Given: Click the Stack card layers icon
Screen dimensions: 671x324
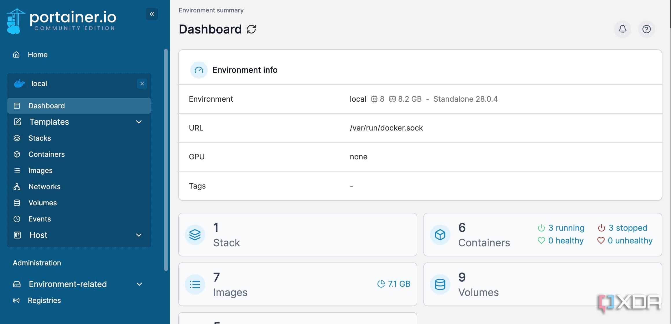Looking at the screenshot, I should 195,235.
